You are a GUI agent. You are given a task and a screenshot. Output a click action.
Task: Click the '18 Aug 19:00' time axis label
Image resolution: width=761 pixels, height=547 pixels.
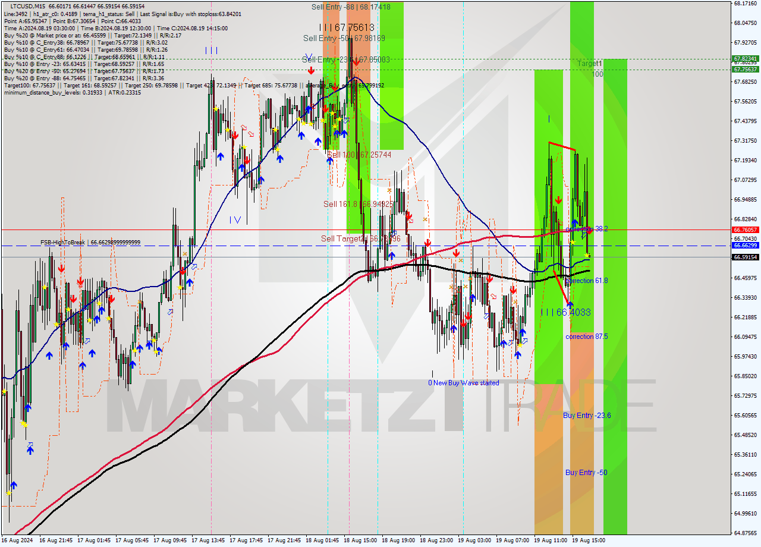click(398, 540)
